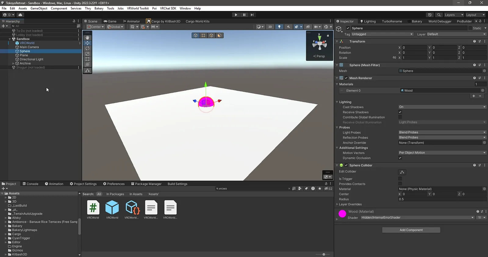Toggle the Static checkbox
Viewport: 488px width, 257px height.
click(470, 28)
